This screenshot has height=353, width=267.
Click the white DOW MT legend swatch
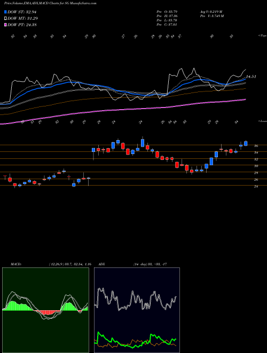click(5, 19)
